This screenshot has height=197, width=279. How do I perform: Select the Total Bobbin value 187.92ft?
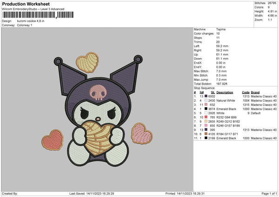222,84
